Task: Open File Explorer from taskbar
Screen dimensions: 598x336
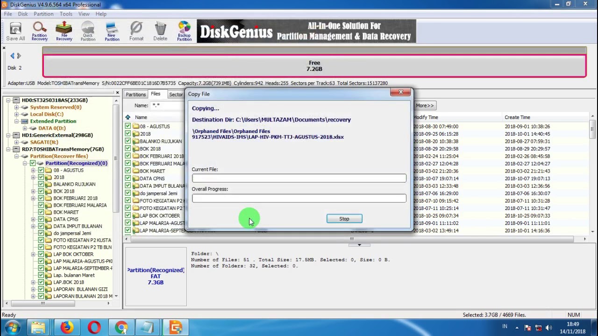Action: point(39,328)
